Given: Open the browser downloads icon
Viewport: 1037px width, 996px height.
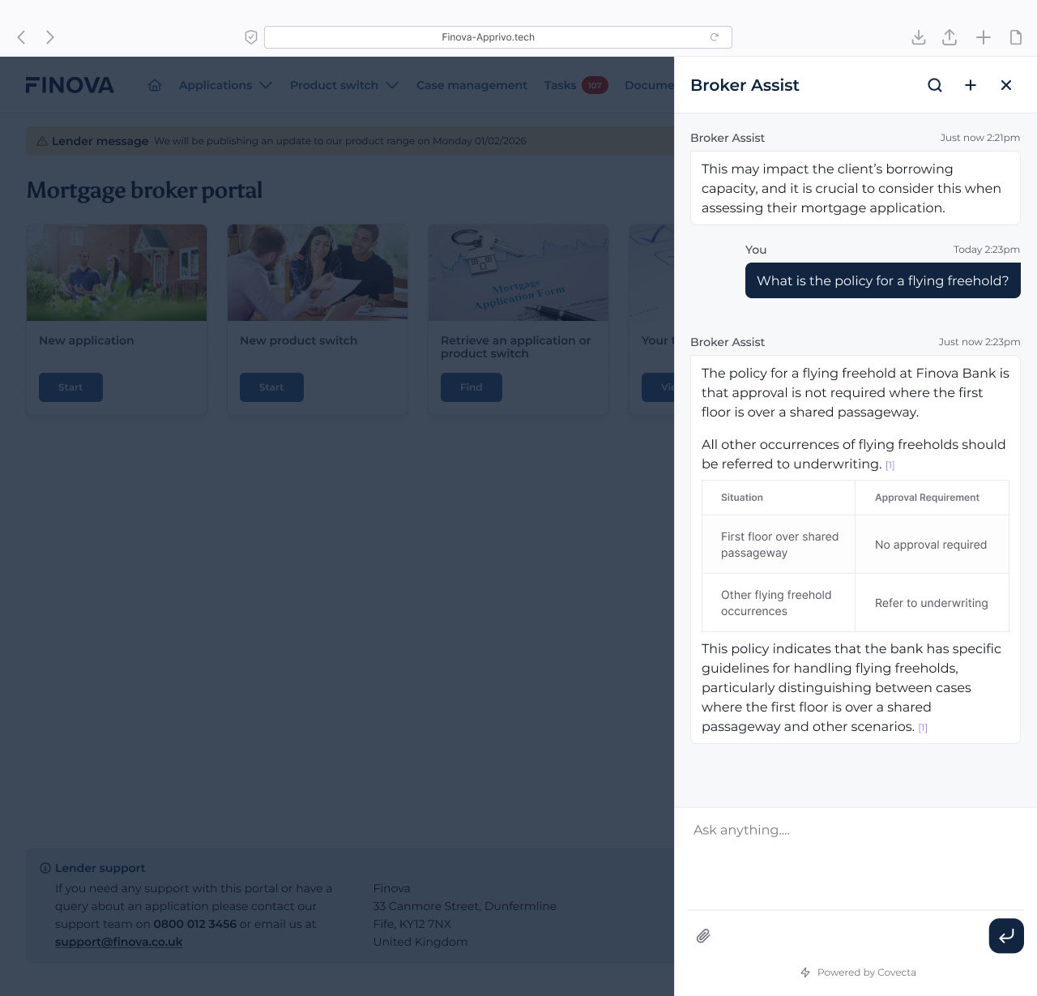Looking at the screenshot, I should coord(919,37).
